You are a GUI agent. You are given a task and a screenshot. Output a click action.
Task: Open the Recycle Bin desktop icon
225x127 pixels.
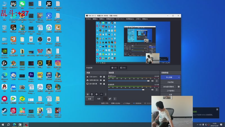4,29
